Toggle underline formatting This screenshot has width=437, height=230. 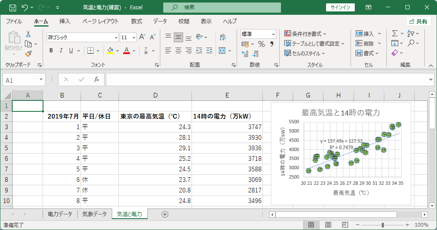tap(71, 51)
